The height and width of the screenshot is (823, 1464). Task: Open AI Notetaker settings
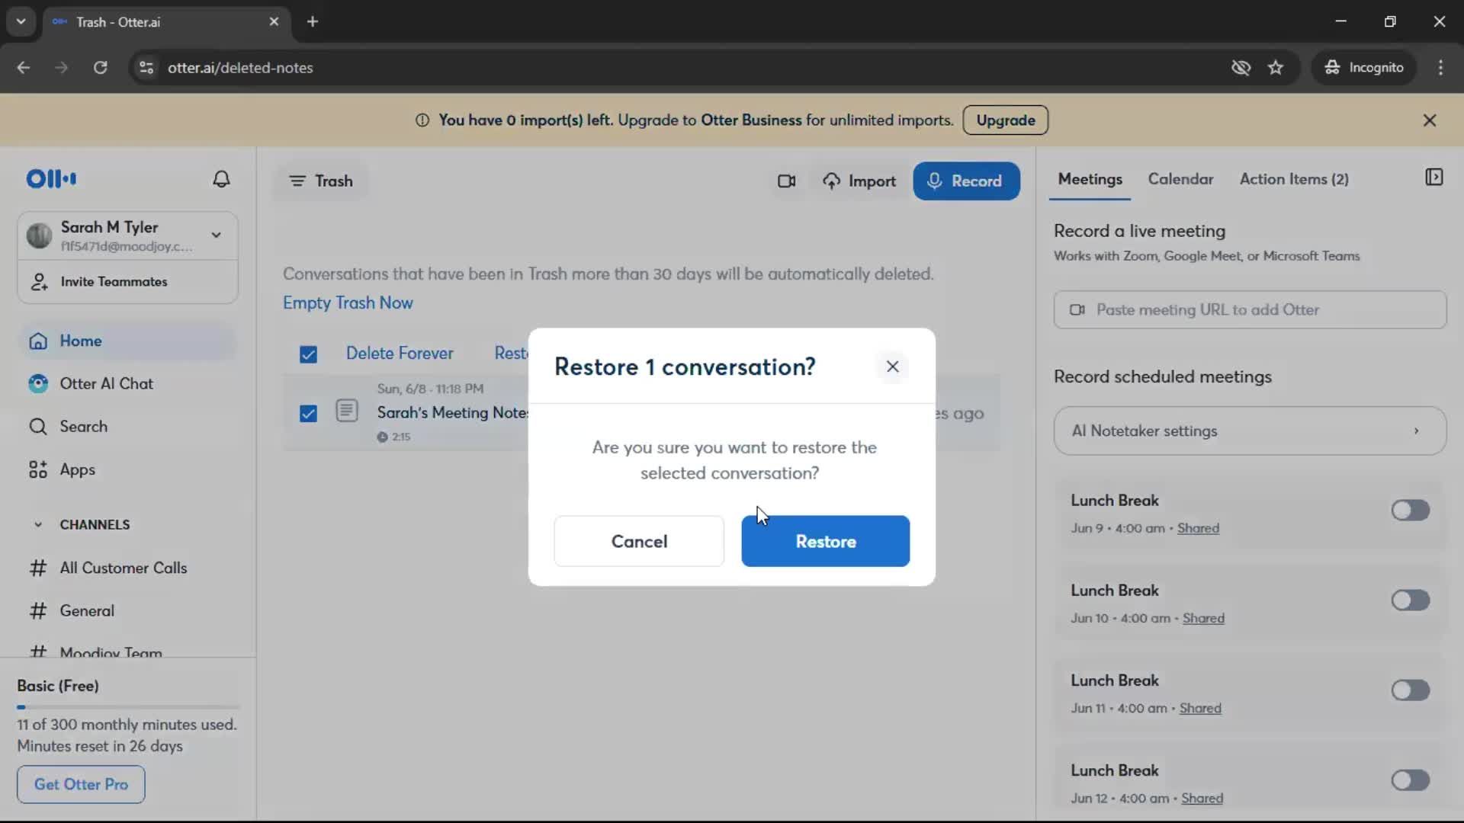click(1249, 431)
